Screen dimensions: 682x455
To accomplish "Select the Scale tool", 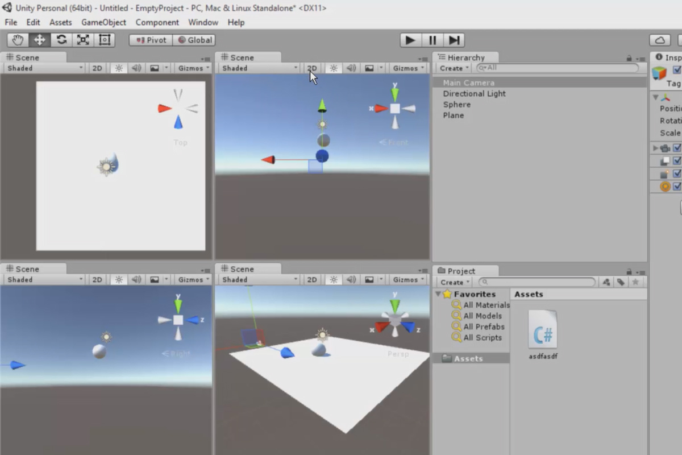I will coord(82,40).
